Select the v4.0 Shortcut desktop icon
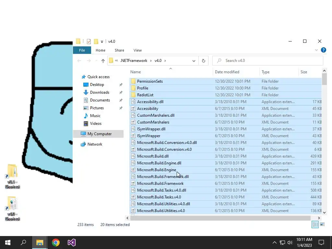Image resolution: width=332 pixels, height=249 pixels. tap(12, 208)
